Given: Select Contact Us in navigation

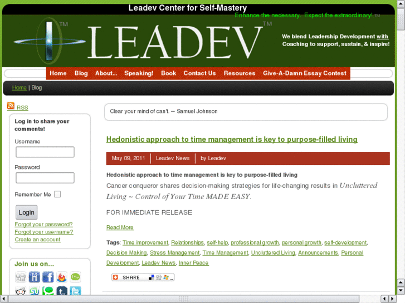Looking at the screenshot, I should point(199,73).
